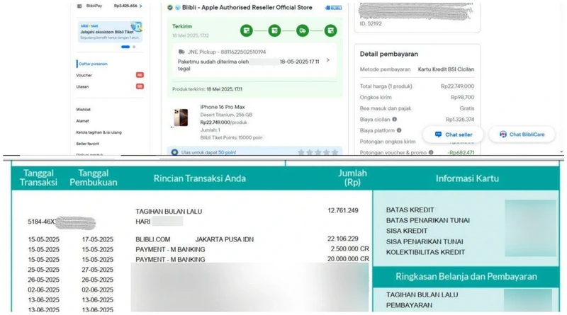Click the final green delivered step icon
Screen dimensions: 567x315
330,30
